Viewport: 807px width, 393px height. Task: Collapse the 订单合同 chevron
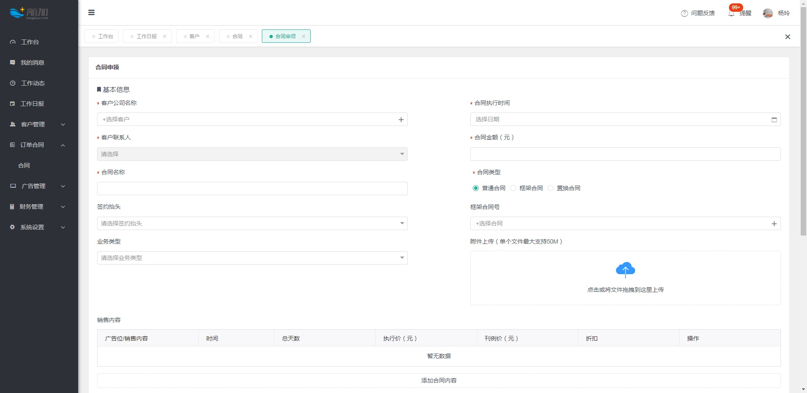(63, 145)
